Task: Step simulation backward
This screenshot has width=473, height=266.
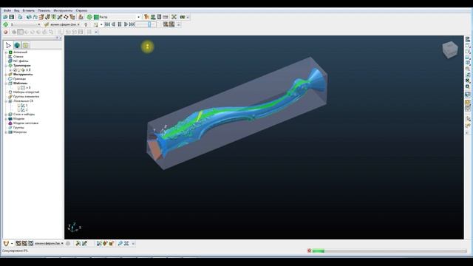Action: pos(113,24)
